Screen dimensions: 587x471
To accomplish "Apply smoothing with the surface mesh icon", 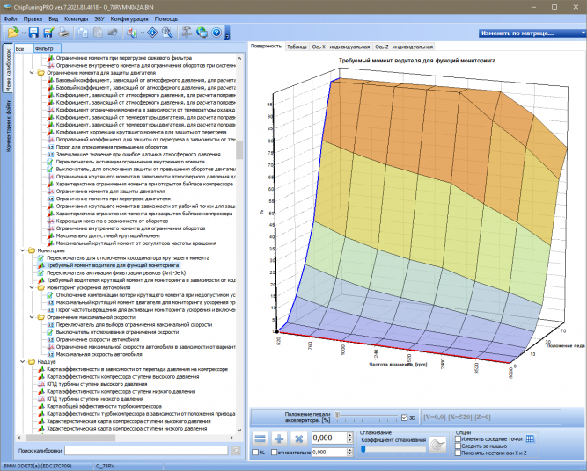I will pyautogui.click(x=437, y=444).
